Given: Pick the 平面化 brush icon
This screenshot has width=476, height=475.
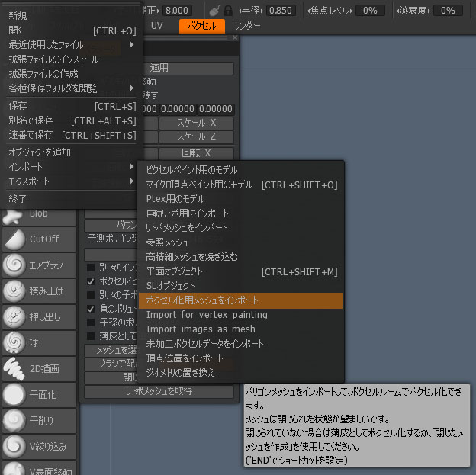Looking at the screenshot, I should pos(14,395).
